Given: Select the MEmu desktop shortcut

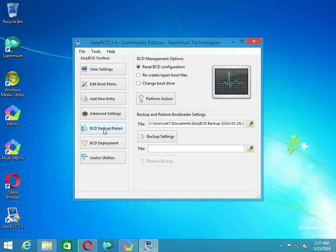Looking at the screenshot, I should click(x=13, y=115).
